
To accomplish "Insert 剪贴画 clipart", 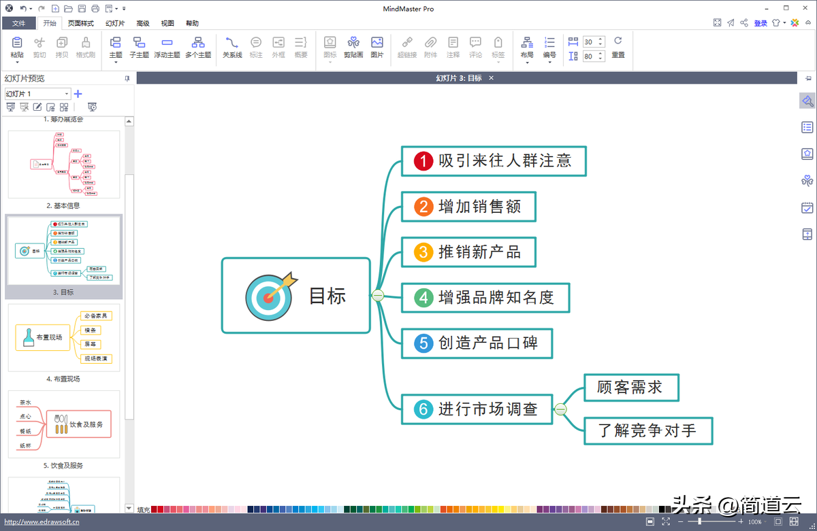I will click(353, 46).
